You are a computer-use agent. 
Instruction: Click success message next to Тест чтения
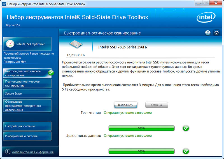128,113
